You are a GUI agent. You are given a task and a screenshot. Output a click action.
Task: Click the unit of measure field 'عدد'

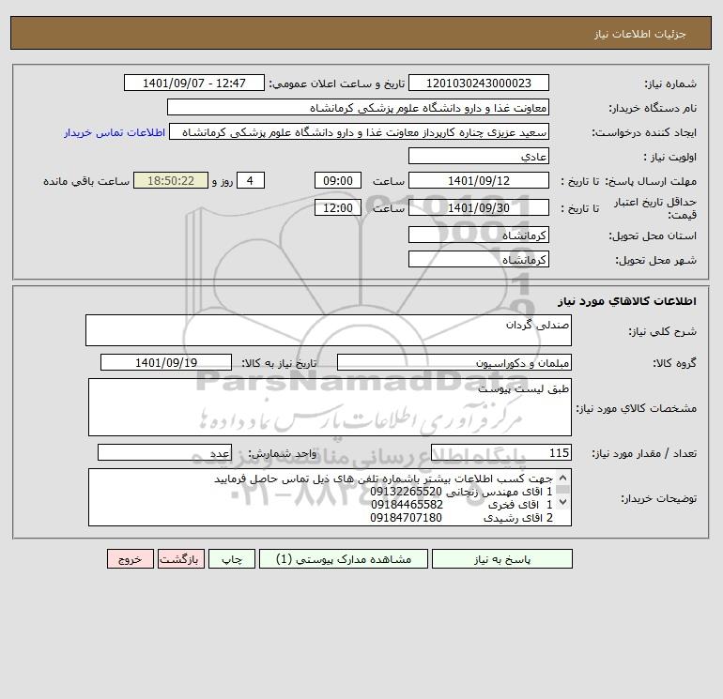pos(164,453)
